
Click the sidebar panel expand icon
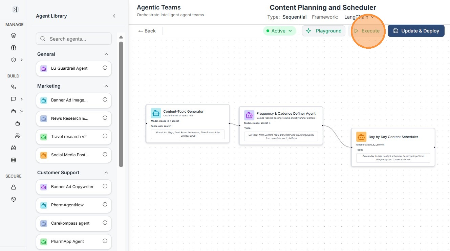pos(16,9)
